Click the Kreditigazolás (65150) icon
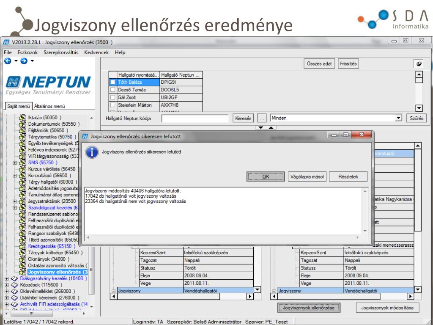Viewport: 433px width, 325px height. 23,246
